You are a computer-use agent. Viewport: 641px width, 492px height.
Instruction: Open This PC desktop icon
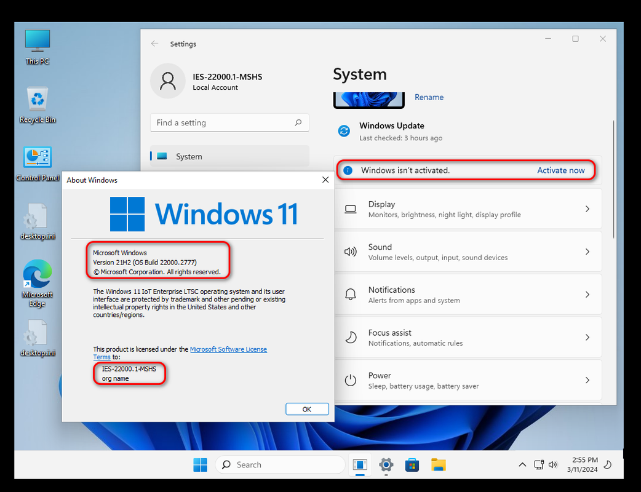(x=37, y=47)
